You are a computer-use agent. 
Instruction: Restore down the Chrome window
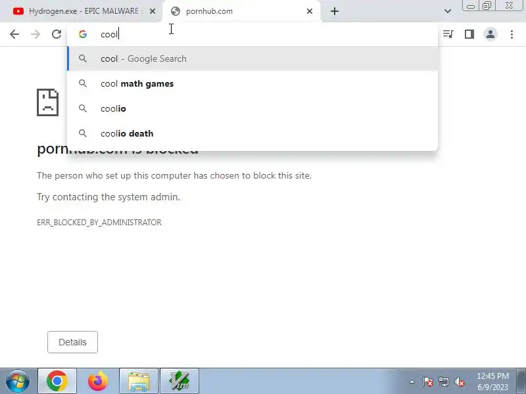pyautogui.click(x=487, y=6)
